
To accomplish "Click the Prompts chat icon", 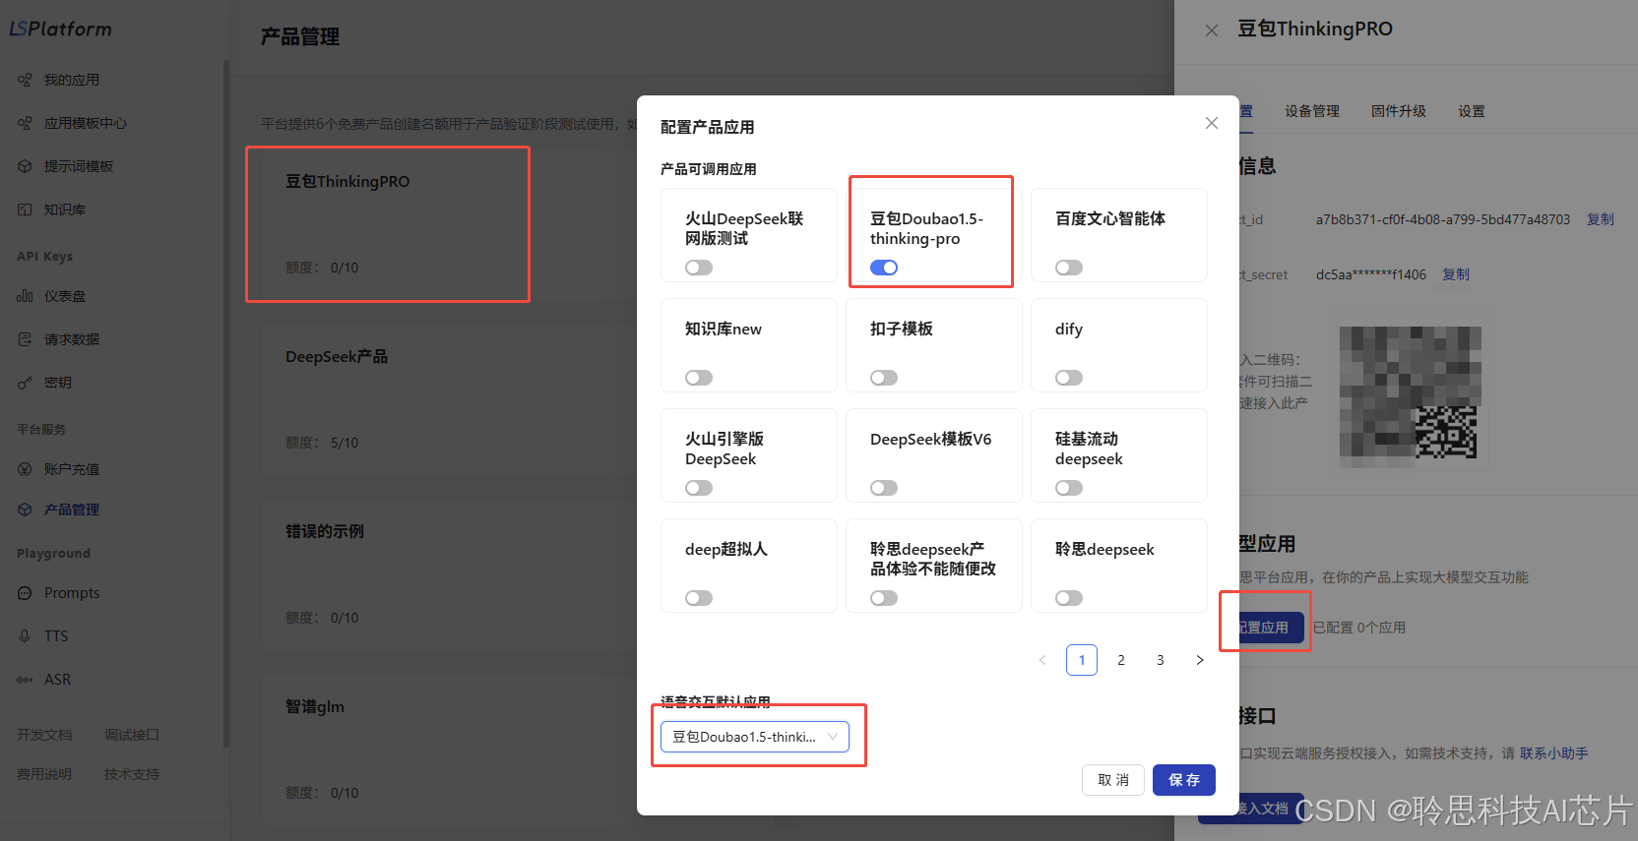I will 25,593.
